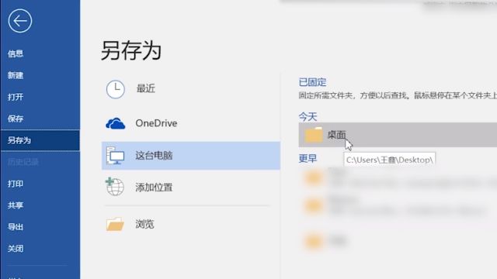This screenshot has height=279, width=497.
Task: Click the 这台电脑 computer icon
Action: [116, 156]
